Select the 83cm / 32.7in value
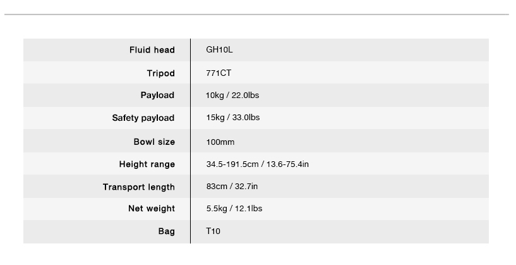This screenshot has height=265, width=516. point(232,187)
